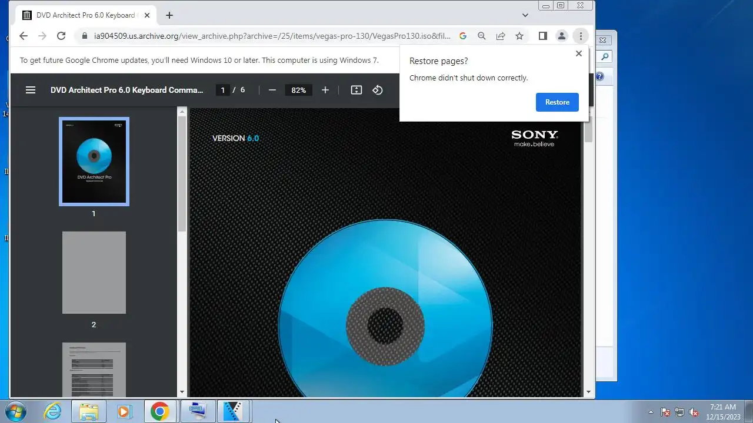
Task: Select the DVD Architect Pro 6.0 Keyboard tab
Action: click(x=85, y=15)
